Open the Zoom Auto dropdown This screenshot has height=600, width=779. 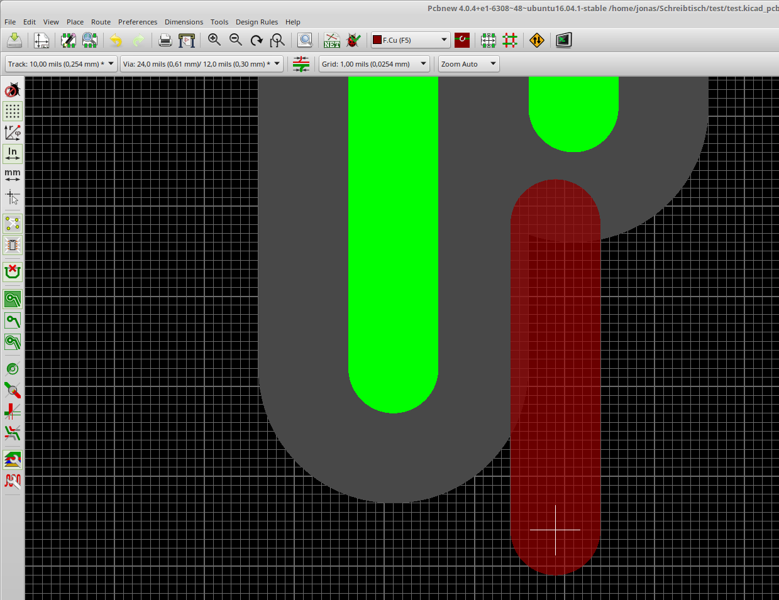[x=469, y=64]
